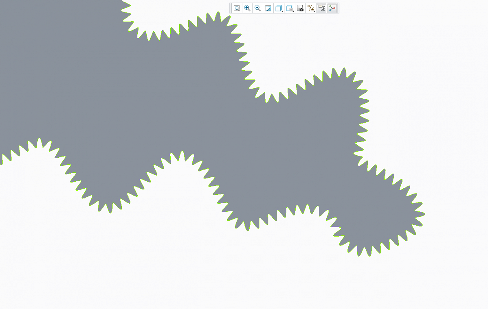Image resolution: width=488 pixels, height=309 pixels.
Task: Toggle the Spin Center nodes button
Action: (332, 9)
